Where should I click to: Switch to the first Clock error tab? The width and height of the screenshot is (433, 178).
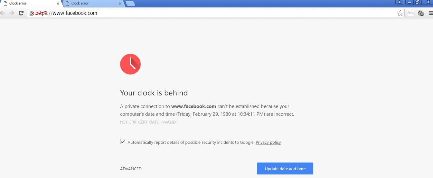(x=29, y=4)
